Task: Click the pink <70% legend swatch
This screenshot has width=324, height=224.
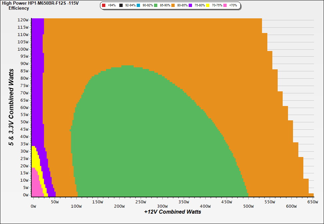Action: tap(225, 5)
